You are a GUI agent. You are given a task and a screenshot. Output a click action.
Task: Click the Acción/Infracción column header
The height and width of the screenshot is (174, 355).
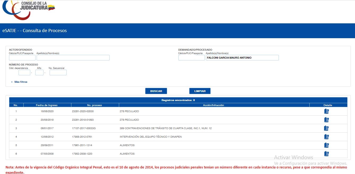(214, 105)
